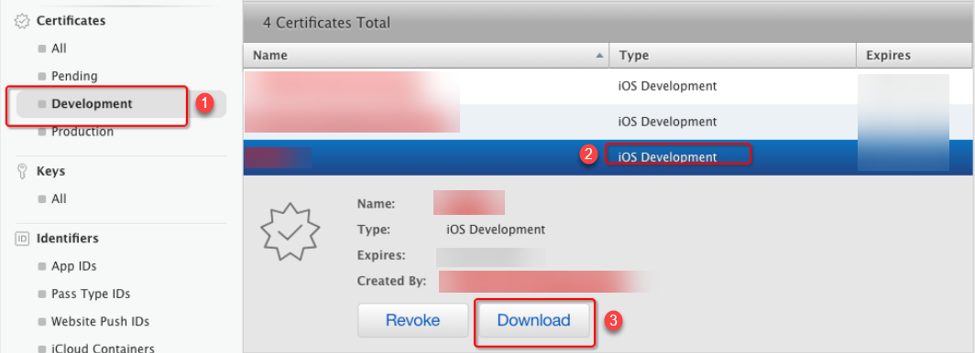Screen dimensions: 975x353
Task: Click the Certificates section heading
Action: tap(71, 21)
